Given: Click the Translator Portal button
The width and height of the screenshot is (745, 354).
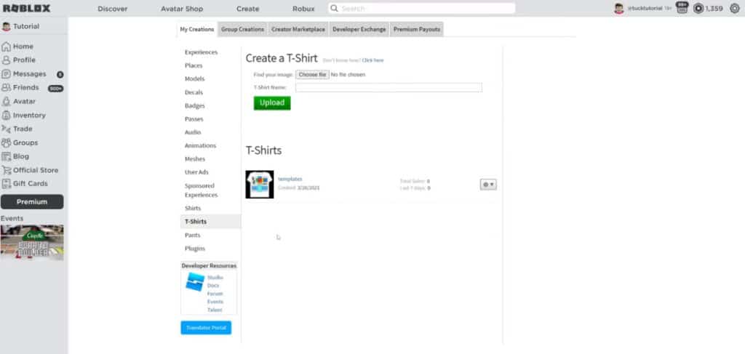Looking at the screenshot, I should (x=206, y=328).
